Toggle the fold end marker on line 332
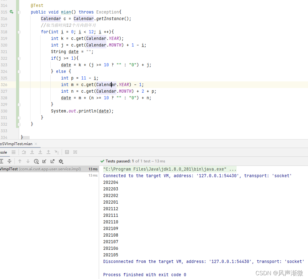This screenshot has height=279, width=308. point(19,124)
